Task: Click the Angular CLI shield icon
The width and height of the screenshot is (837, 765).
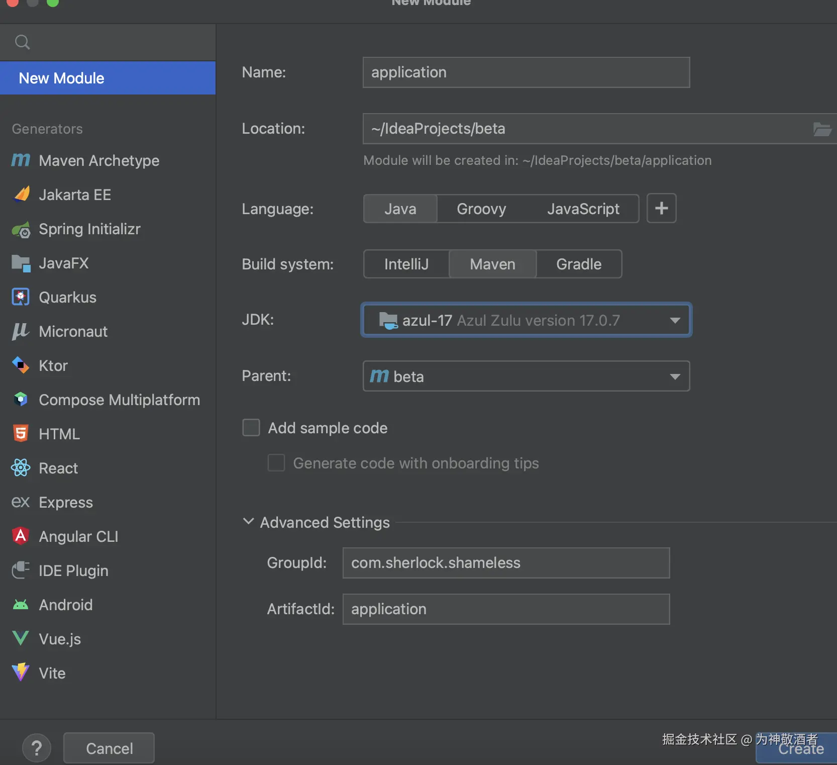Action: (x=21, y=536)
